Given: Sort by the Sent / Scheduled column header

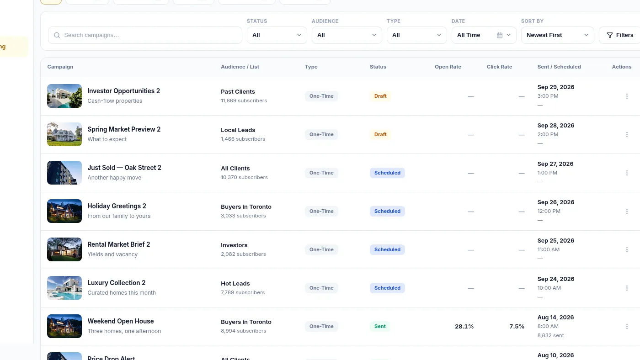Looking at the screenshot, I should coord(559,67).
